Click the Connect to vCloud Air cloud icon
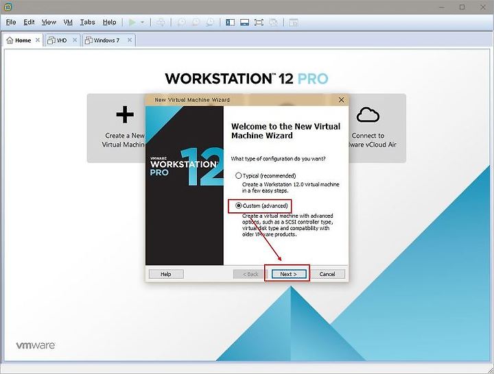Screen dimensions: 494x374 pyautogui.click(x=368, y=114)
